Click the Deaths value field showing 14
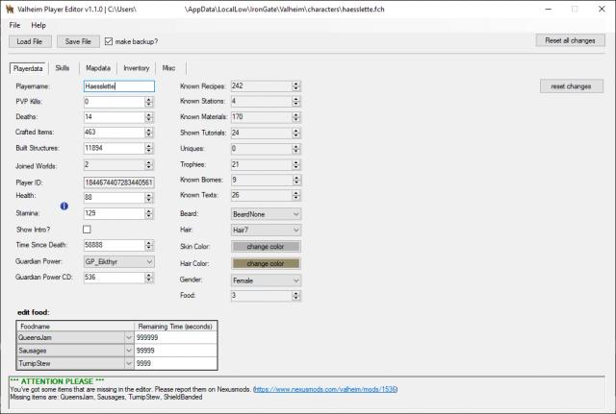This screenshot has height=414, width=616. pos(115,117)
